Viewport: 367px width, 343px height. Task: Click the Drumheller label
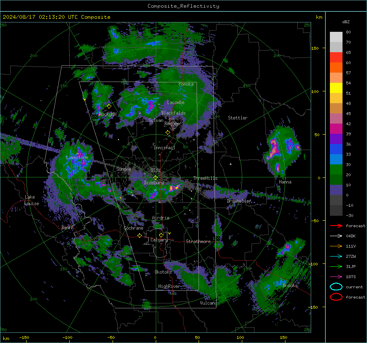239,201
